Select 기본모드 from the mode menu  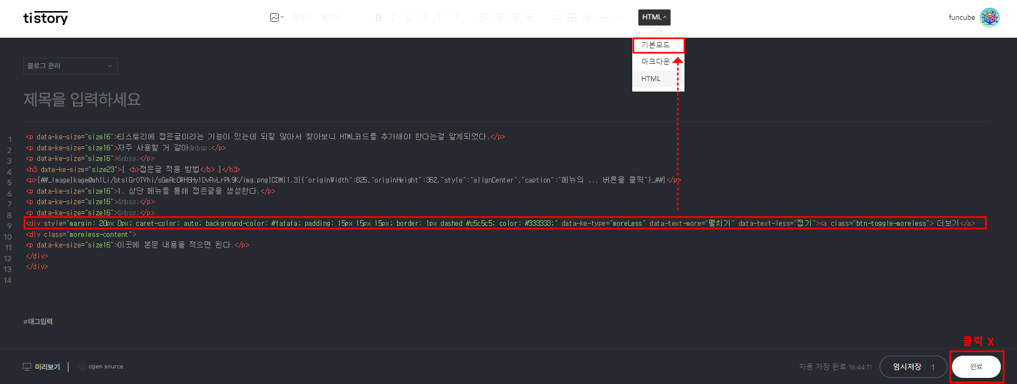(x=658, y=45)
